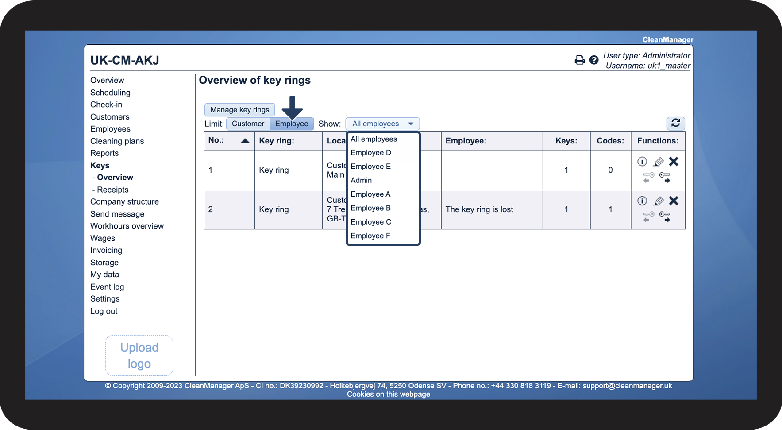Image resolution: width=782 pixels, height=430 pixels.
Task: Click the Upload logo placeholder
Action: coord(139,356)
